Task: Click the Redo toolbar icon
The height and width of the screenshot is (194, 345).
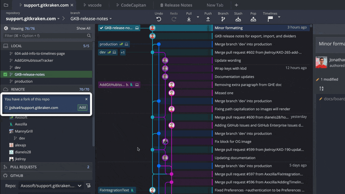Action: [x=174, y=19]
